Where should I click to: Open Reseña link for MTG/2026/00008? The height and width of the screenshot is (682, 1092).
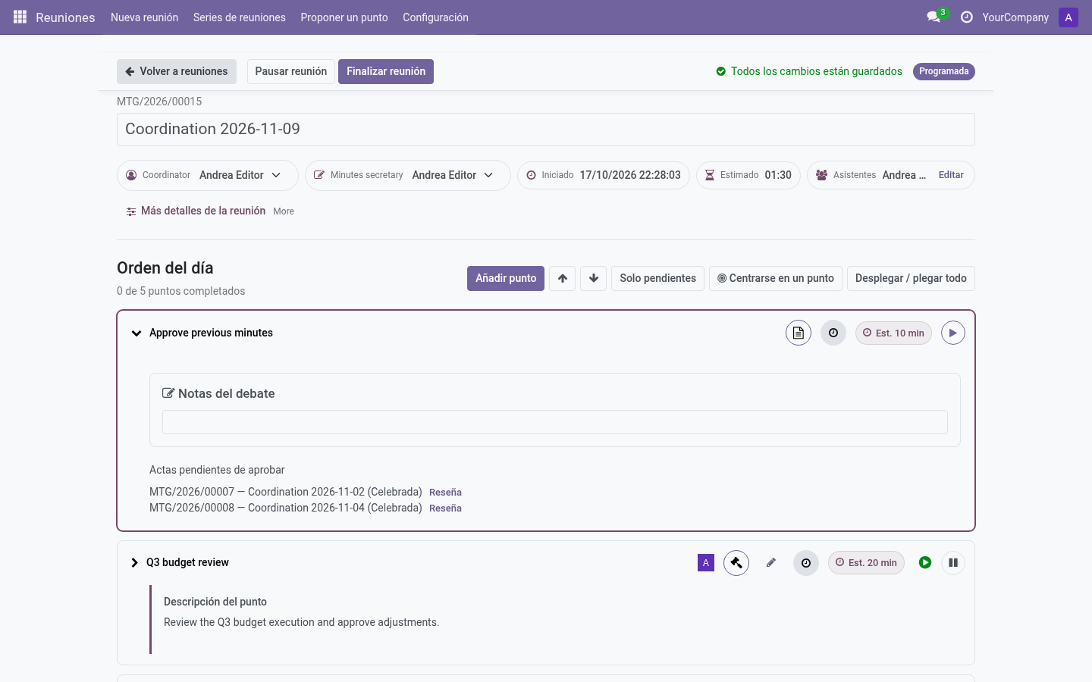445,508
